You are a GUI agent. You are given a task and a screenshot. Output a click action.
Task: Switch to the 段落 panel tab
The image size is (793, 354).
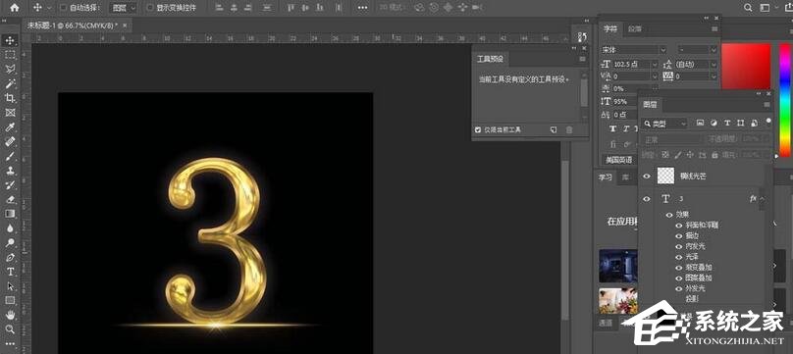tap(635, 28)
